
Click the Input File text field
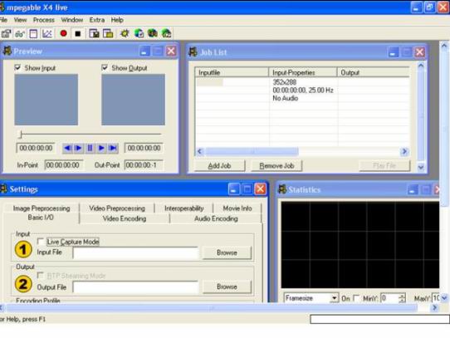click(x=135, y=253)
